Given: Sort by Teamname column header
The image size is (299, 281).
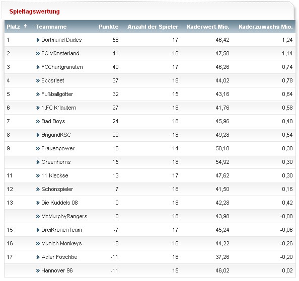Looking at the screenshot, I should pyautogui.click(x=51, y=27).
